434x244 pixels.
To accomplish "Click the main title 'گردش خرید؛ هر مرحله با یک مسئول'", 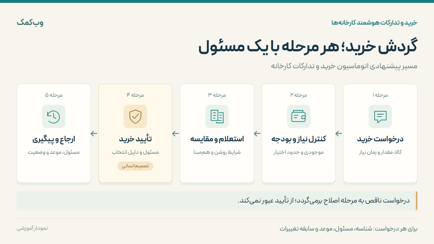I will click(x=308, y=47).
